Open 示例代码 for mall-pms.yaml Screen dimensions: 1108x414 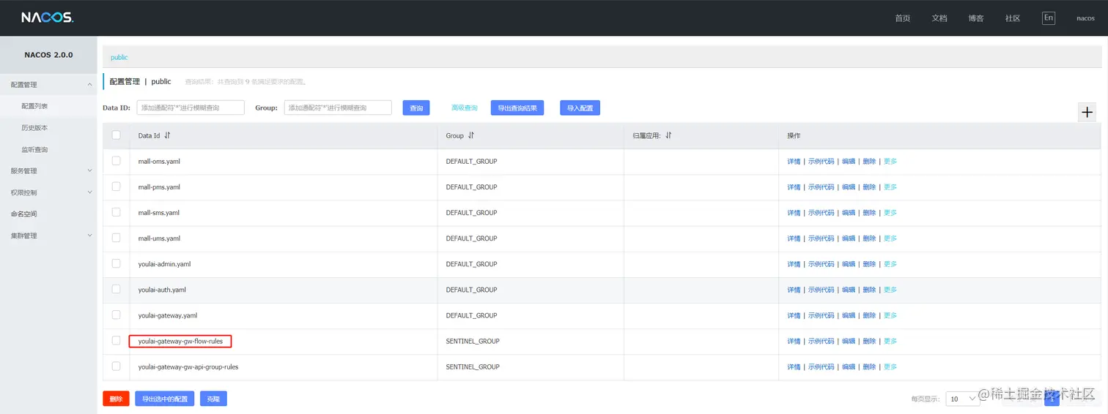click(821, 187)
